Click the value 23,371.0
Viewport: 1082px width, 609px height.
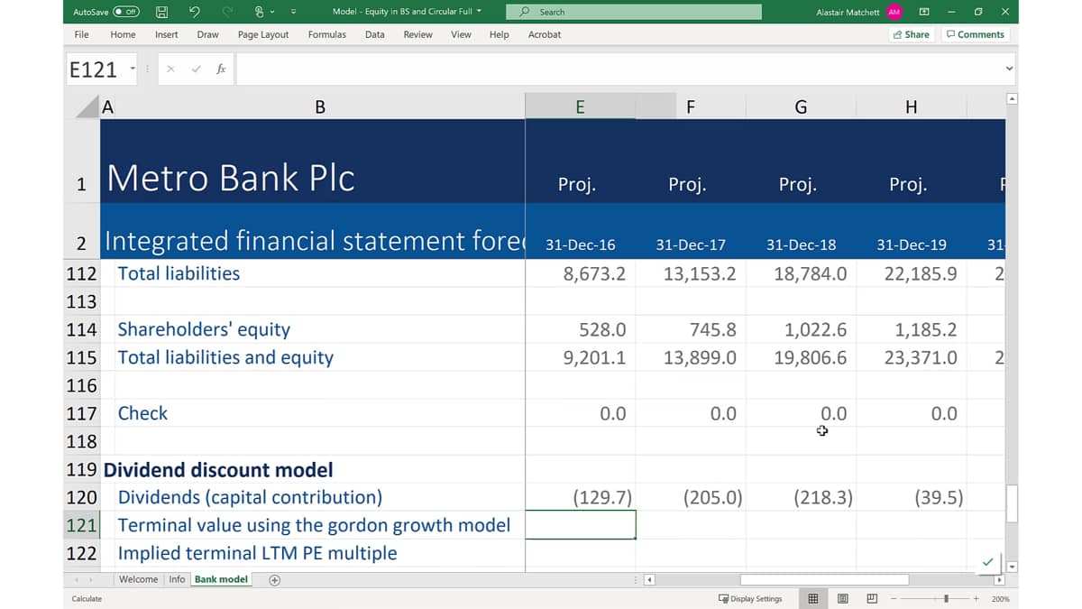[921, 357]
